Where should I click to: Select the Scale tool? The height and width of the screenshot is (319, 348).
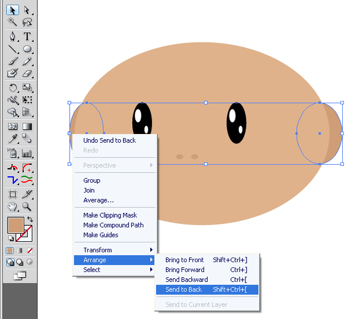click(x=27, y=88)
